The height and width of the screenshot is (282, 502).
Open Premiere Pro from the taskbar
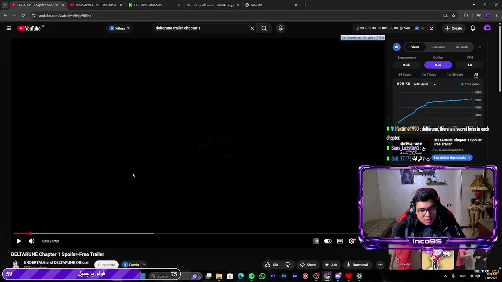click(273, 277)
